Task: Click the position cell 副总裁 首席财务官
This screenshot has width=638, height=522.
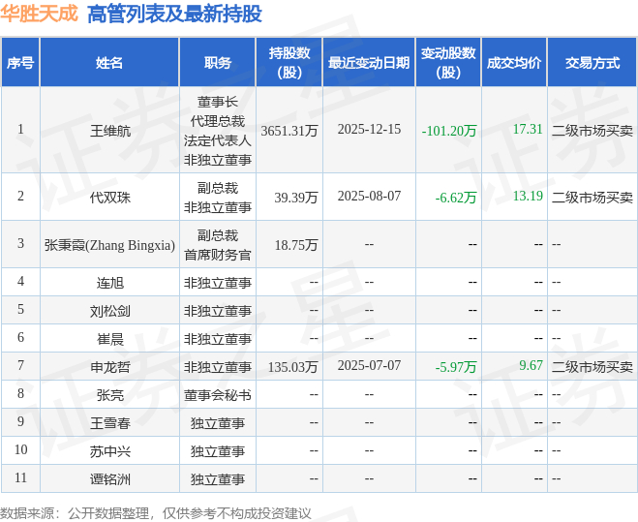Action: tap(218, 245)
